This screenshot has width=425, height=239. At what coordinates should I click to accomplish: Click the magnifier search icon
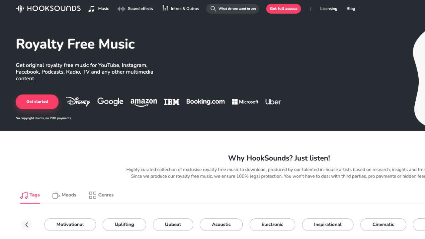213,9
